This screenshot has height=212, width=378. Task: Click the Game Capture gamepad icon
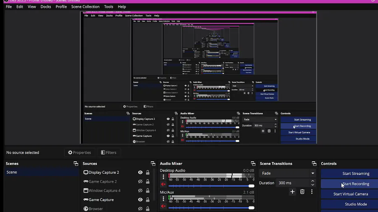pyautogui.click(x=86, y=200)
